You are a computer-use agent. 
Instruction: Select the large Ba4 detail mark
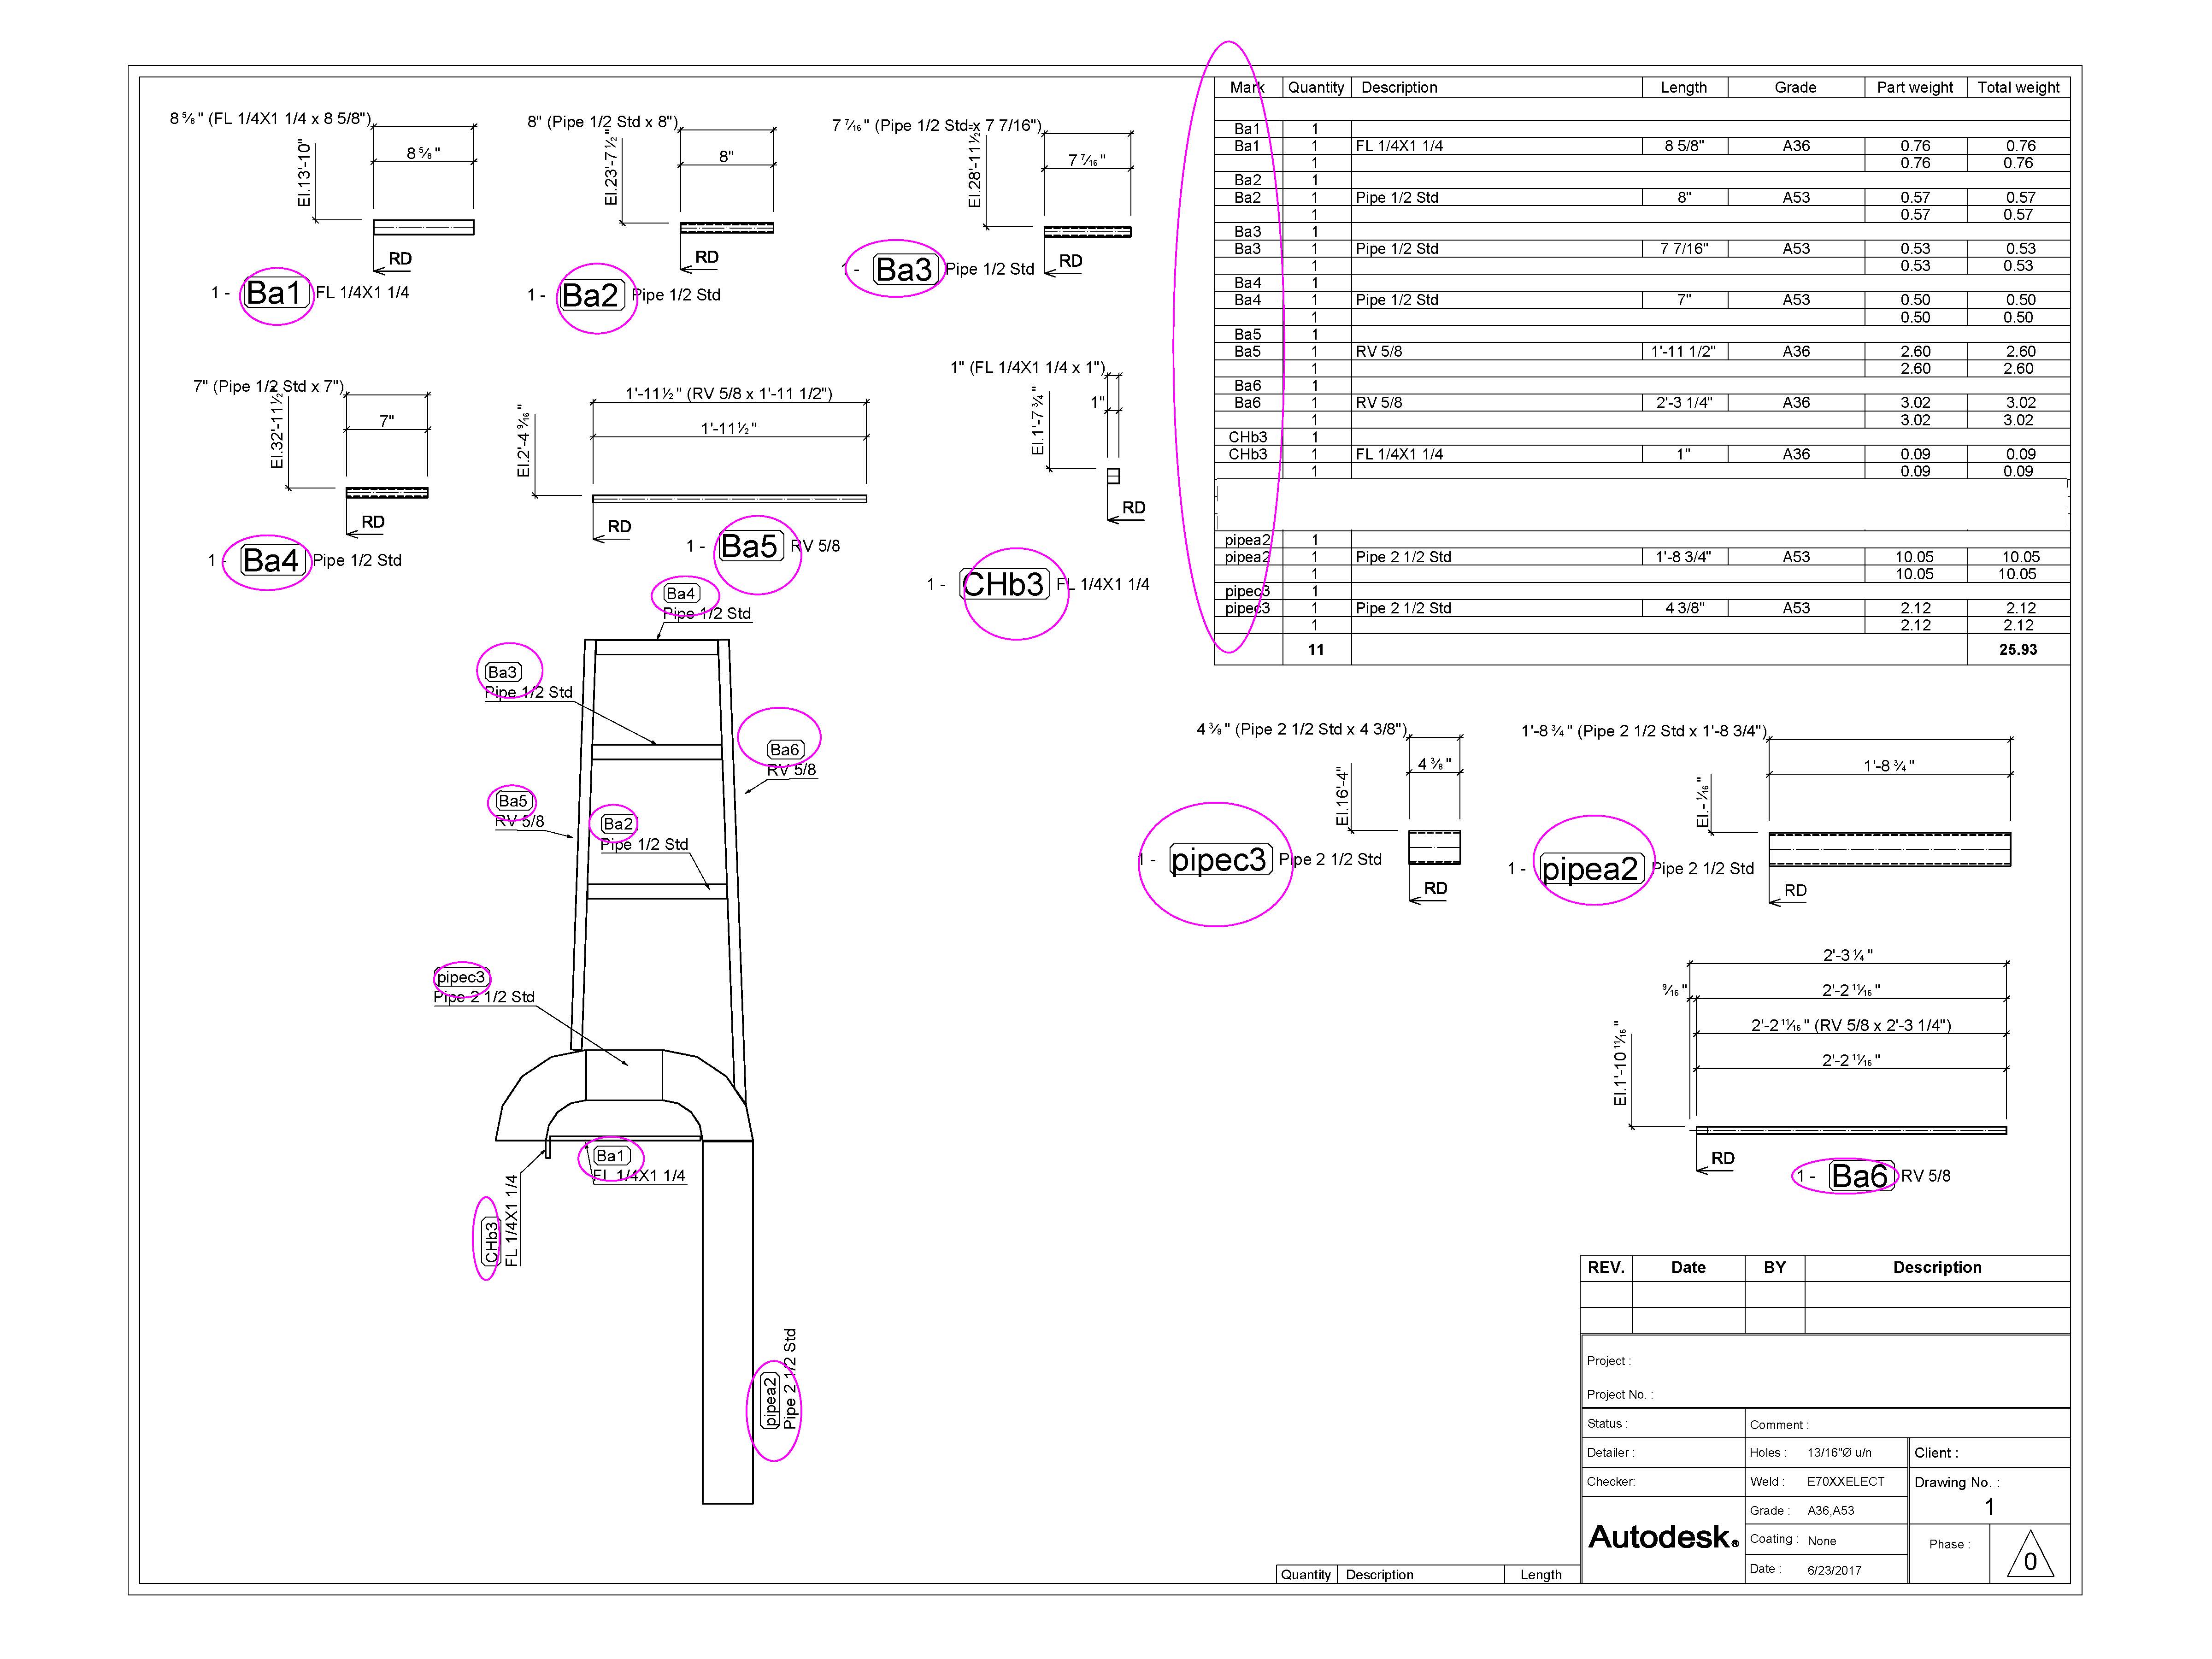click(x=272, y=561)
